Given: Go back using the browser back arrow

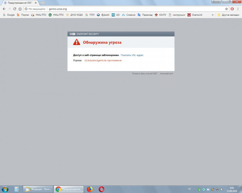Looking at the screenshot, I should tap(4, 9).
